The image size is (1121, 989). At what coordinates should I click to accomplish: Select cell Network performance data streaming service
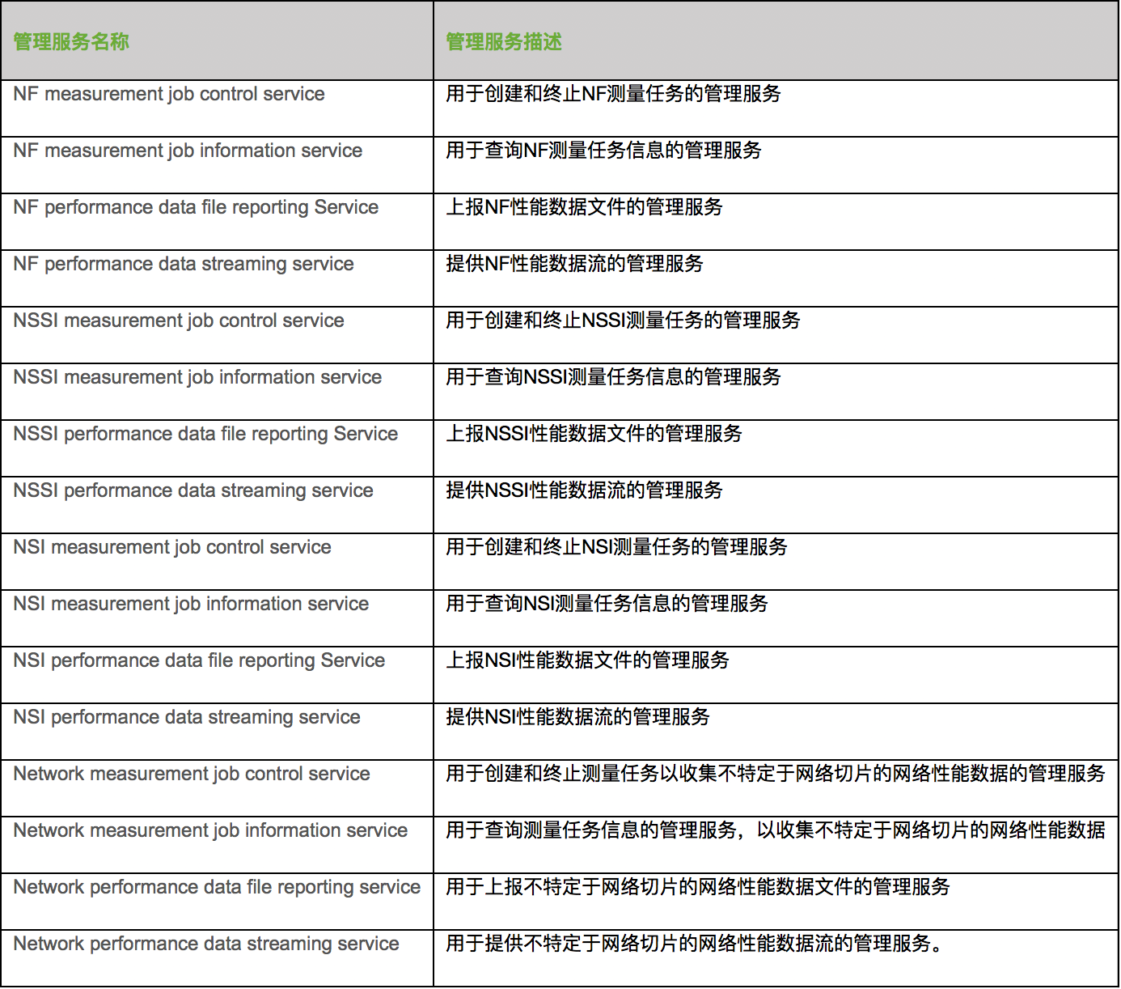(x=217, y=958)
